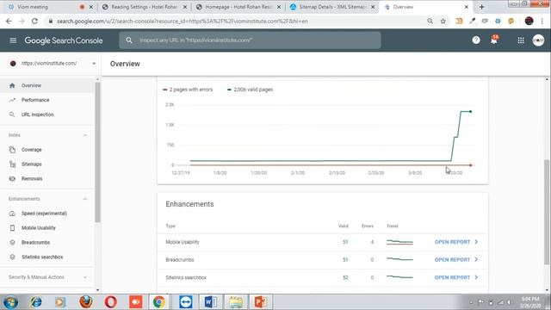Open a new browser tab
The width and height of the screenshot is (551, 310).
coord(482,7)
